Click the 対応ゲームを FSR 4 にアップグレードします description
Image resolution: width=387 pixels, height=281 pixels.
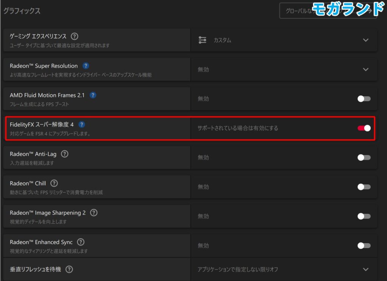click(x=50, y=133)
